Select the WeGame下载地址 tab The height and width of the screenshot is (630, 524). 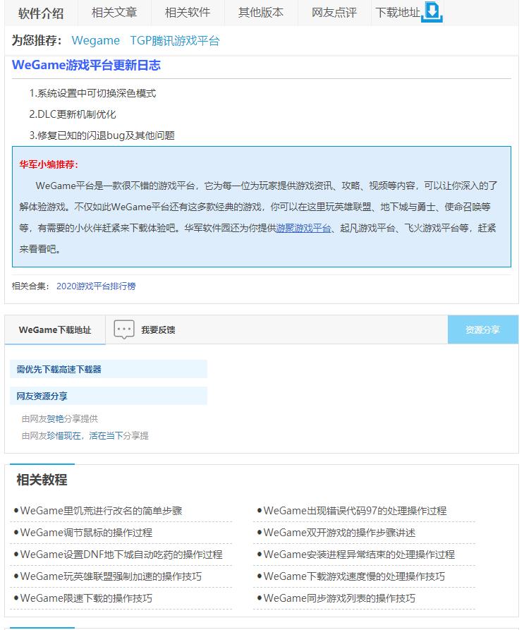tap(55, 330)
